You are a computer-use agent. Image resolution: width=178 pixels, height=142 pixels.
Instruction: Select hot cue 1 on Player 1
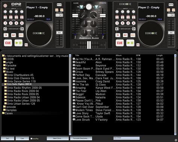coord(5,23)
